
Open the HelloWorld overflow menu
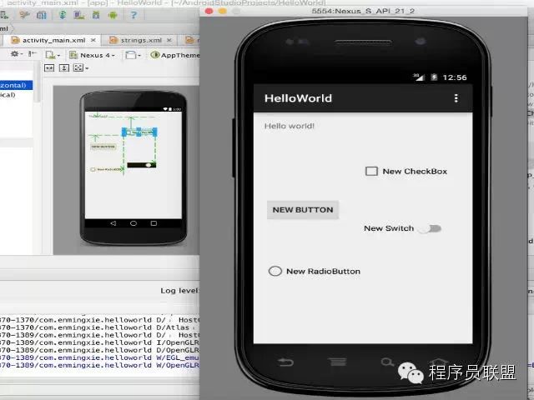pyautogui.click(x=456, y=98)
